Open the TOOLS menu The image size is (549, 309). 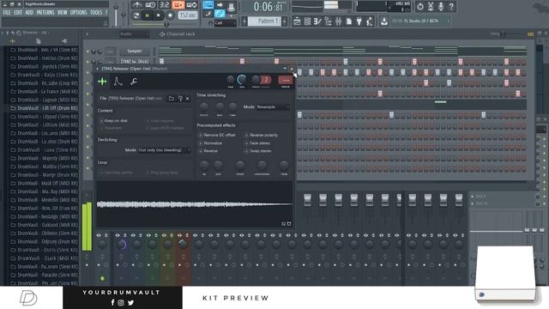tap(96, 13)
